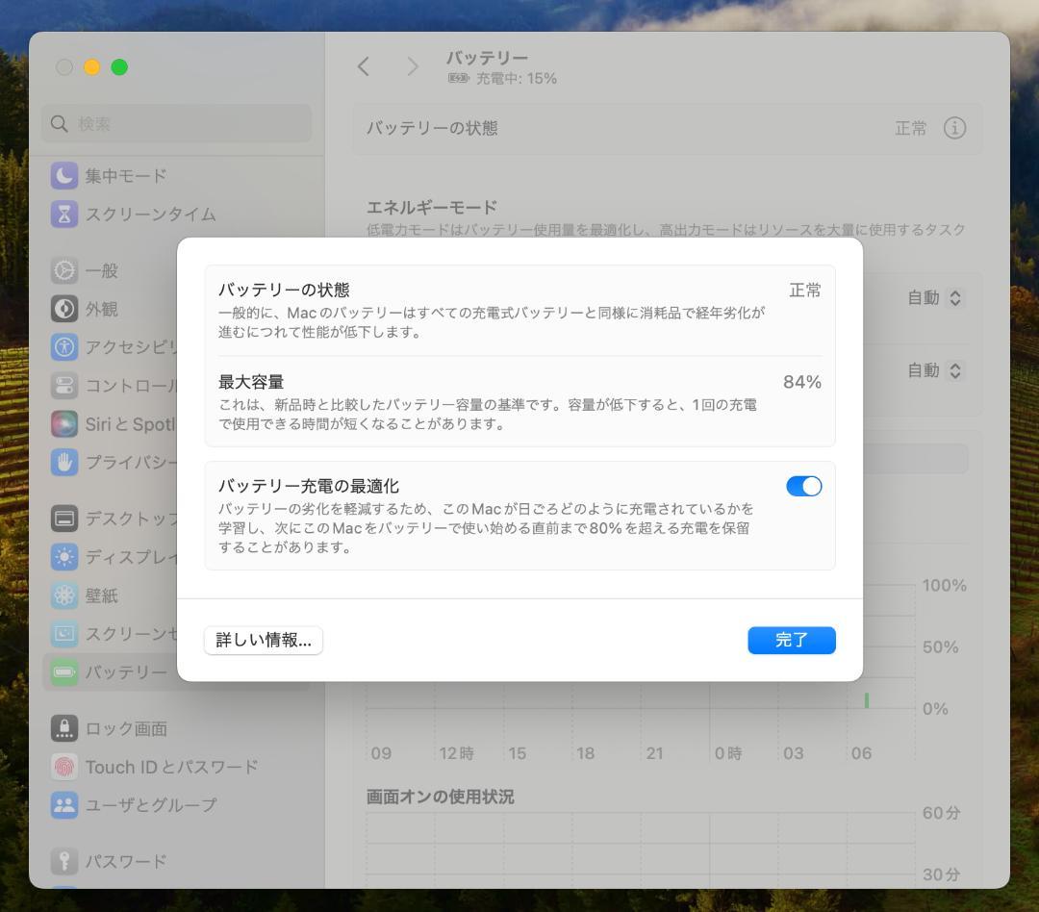
Task: Open the first 自動 energy mode dropdown
Action: (931, 298)
